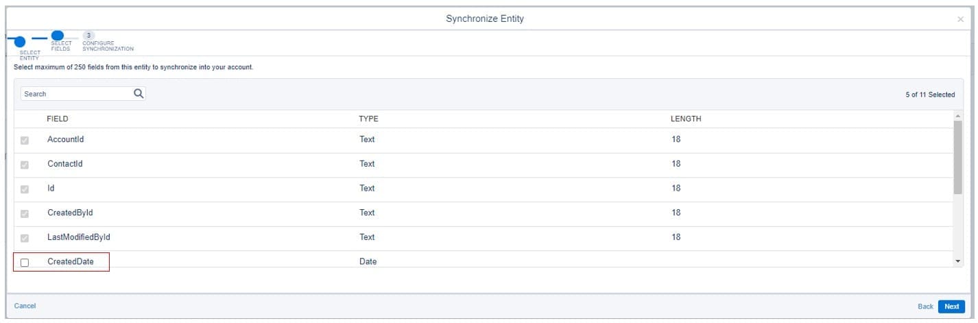The width and height of the screenshot is (978, 323).
Task: Close the Synchronize Entity dialog
Action: [x=960, y=20]
